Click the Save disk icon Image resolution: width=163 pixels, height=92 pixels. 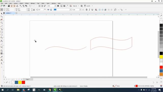[9, 6]
